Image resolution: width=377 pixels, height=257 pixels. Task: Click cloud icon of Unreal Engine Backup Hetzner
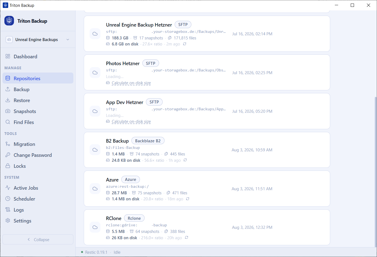pos(95,34)
